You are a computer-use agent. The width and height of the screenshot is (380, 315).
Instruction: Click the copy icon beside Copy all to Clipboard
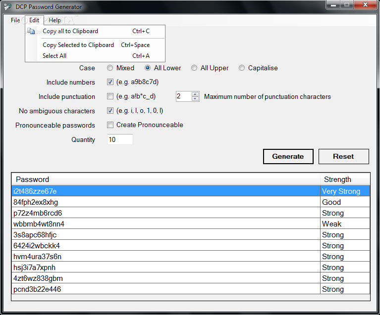(31, 31)
